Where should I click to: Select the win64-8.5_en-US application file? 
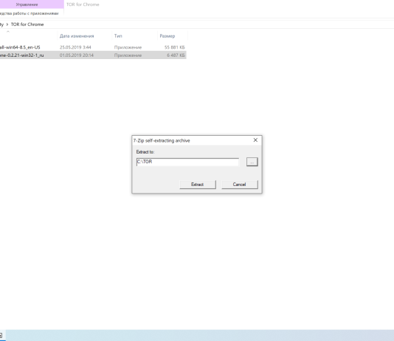coord(20,47)
